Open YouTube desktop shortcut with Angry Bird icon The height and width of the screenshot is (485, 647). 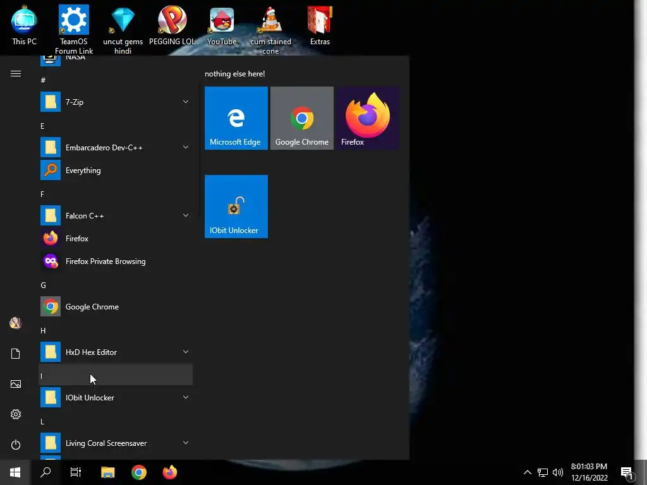[x=222, y=25]
